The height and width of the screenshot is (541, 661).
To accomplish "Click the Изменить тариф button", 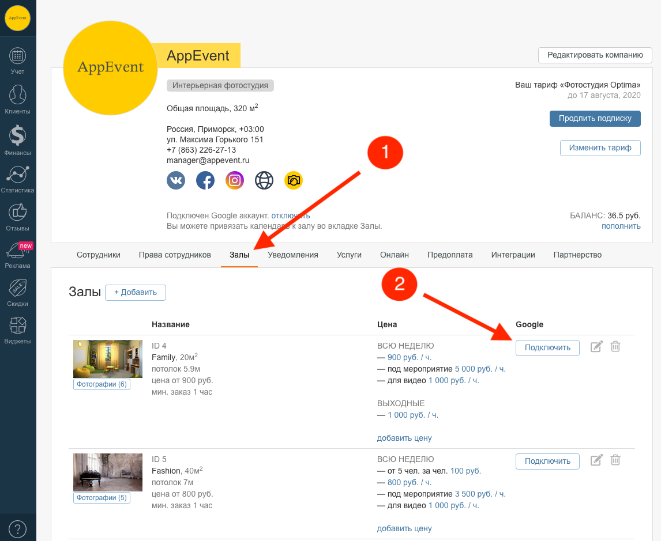I will coord(600,147).
